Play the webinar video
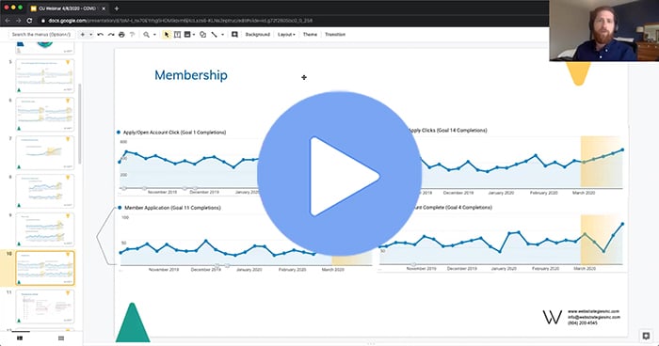 click(x=340, y=173)
